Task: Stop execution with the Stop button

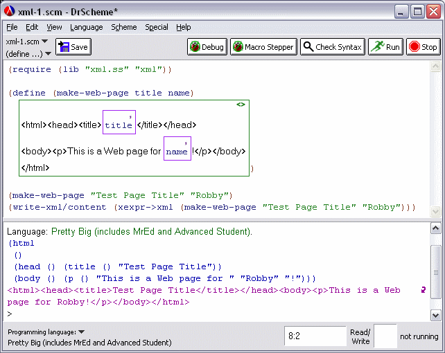Action: [x=423, y=47]
